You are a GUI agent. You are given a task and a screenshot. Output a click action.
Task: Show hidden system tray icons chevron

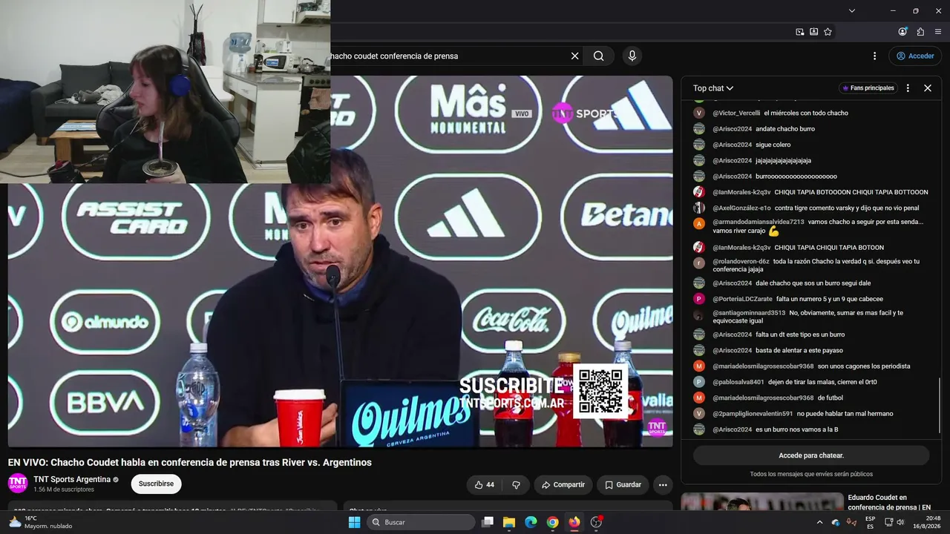point(819,522)
